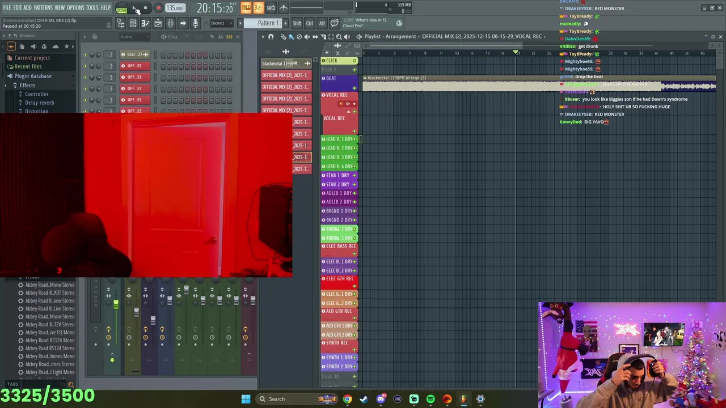Open Channel rack options menu arrow
Viewport: 726px width, 408px height.
[x=85, y=37]
